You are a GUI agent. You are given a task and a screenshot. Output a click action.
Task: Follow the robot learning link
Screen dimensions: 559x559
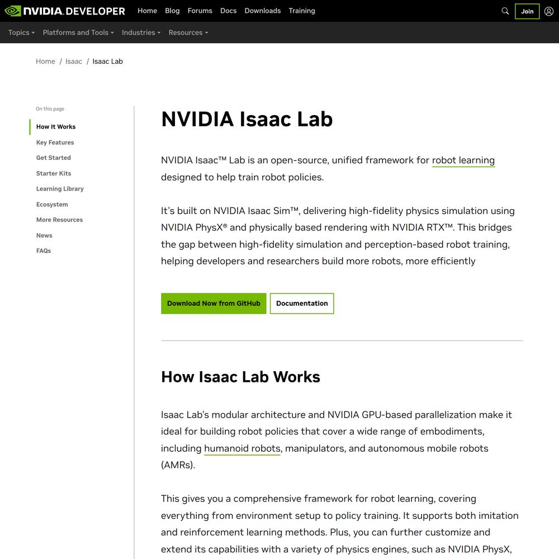[x=463, y=160]
